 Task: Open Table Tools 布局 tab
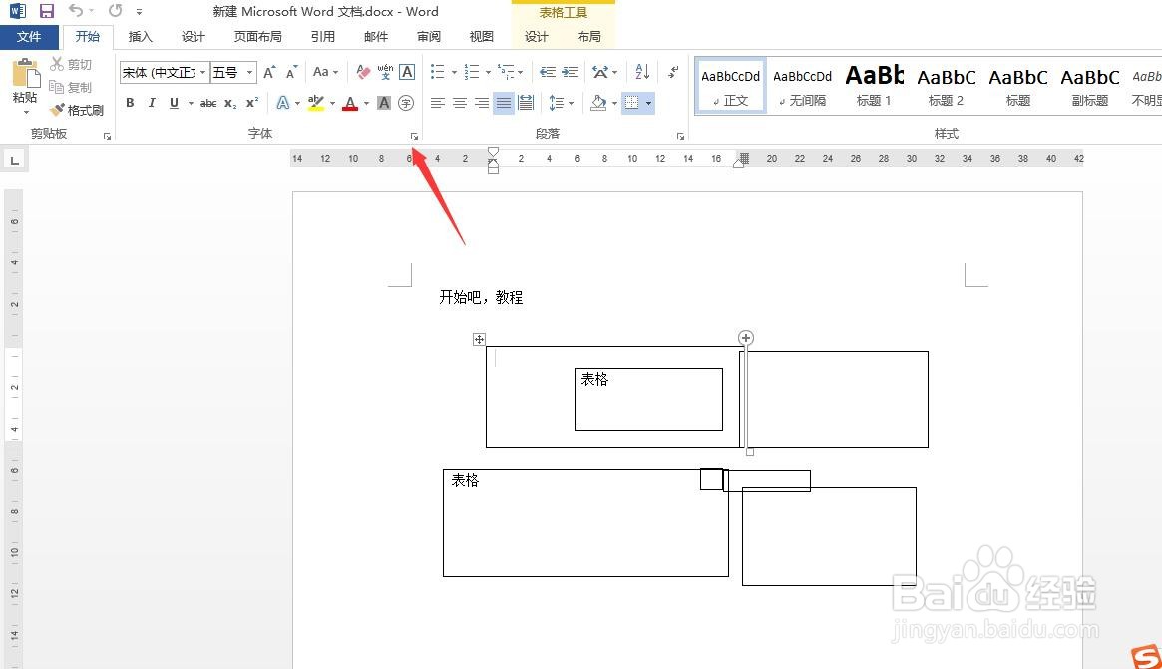click(x=589, y=36)
